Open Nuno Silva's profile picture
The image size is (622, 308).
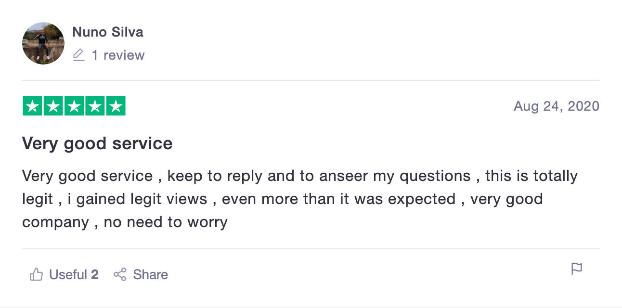tap(43, 43)
